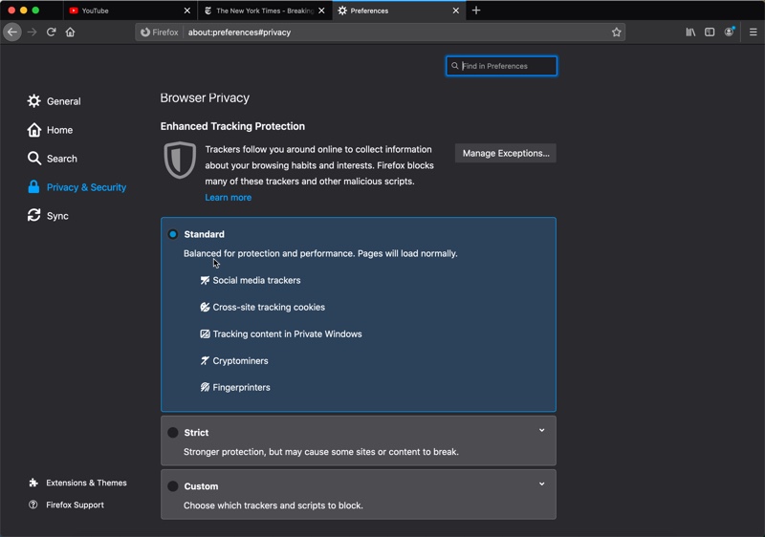Click the 'Cross-site tracking cookies' text
This screenshot has height=537, width=765.
coord(269,307)
